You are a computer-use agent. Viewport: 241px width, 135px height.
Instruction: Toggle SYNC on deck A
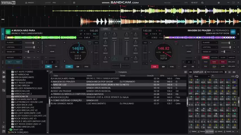click(86, 67)
